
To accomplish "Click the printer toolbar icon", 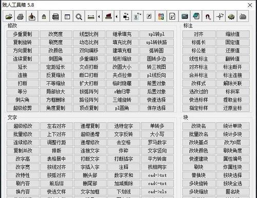I will [x=21, y=16].
